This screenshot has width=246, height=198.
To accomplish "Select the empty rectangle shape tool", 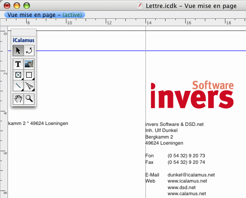I will [x=29, y=75].
